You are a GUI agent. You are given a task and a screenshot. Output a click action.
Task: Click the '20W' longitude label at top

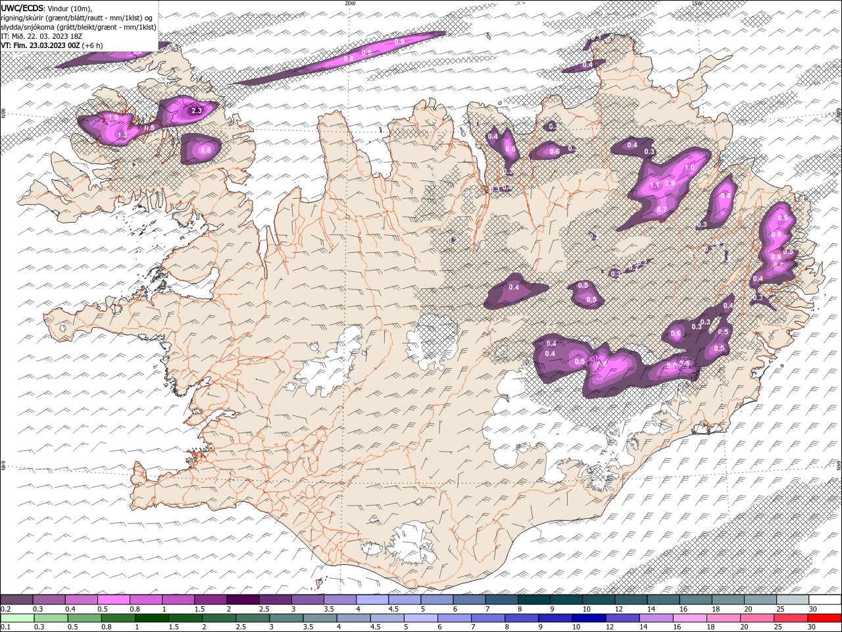coord(350,3)
